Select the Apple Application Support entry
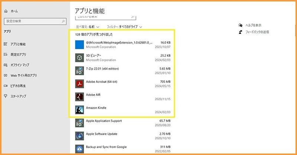Screen dimensions: 297x155 pos(104,121)
